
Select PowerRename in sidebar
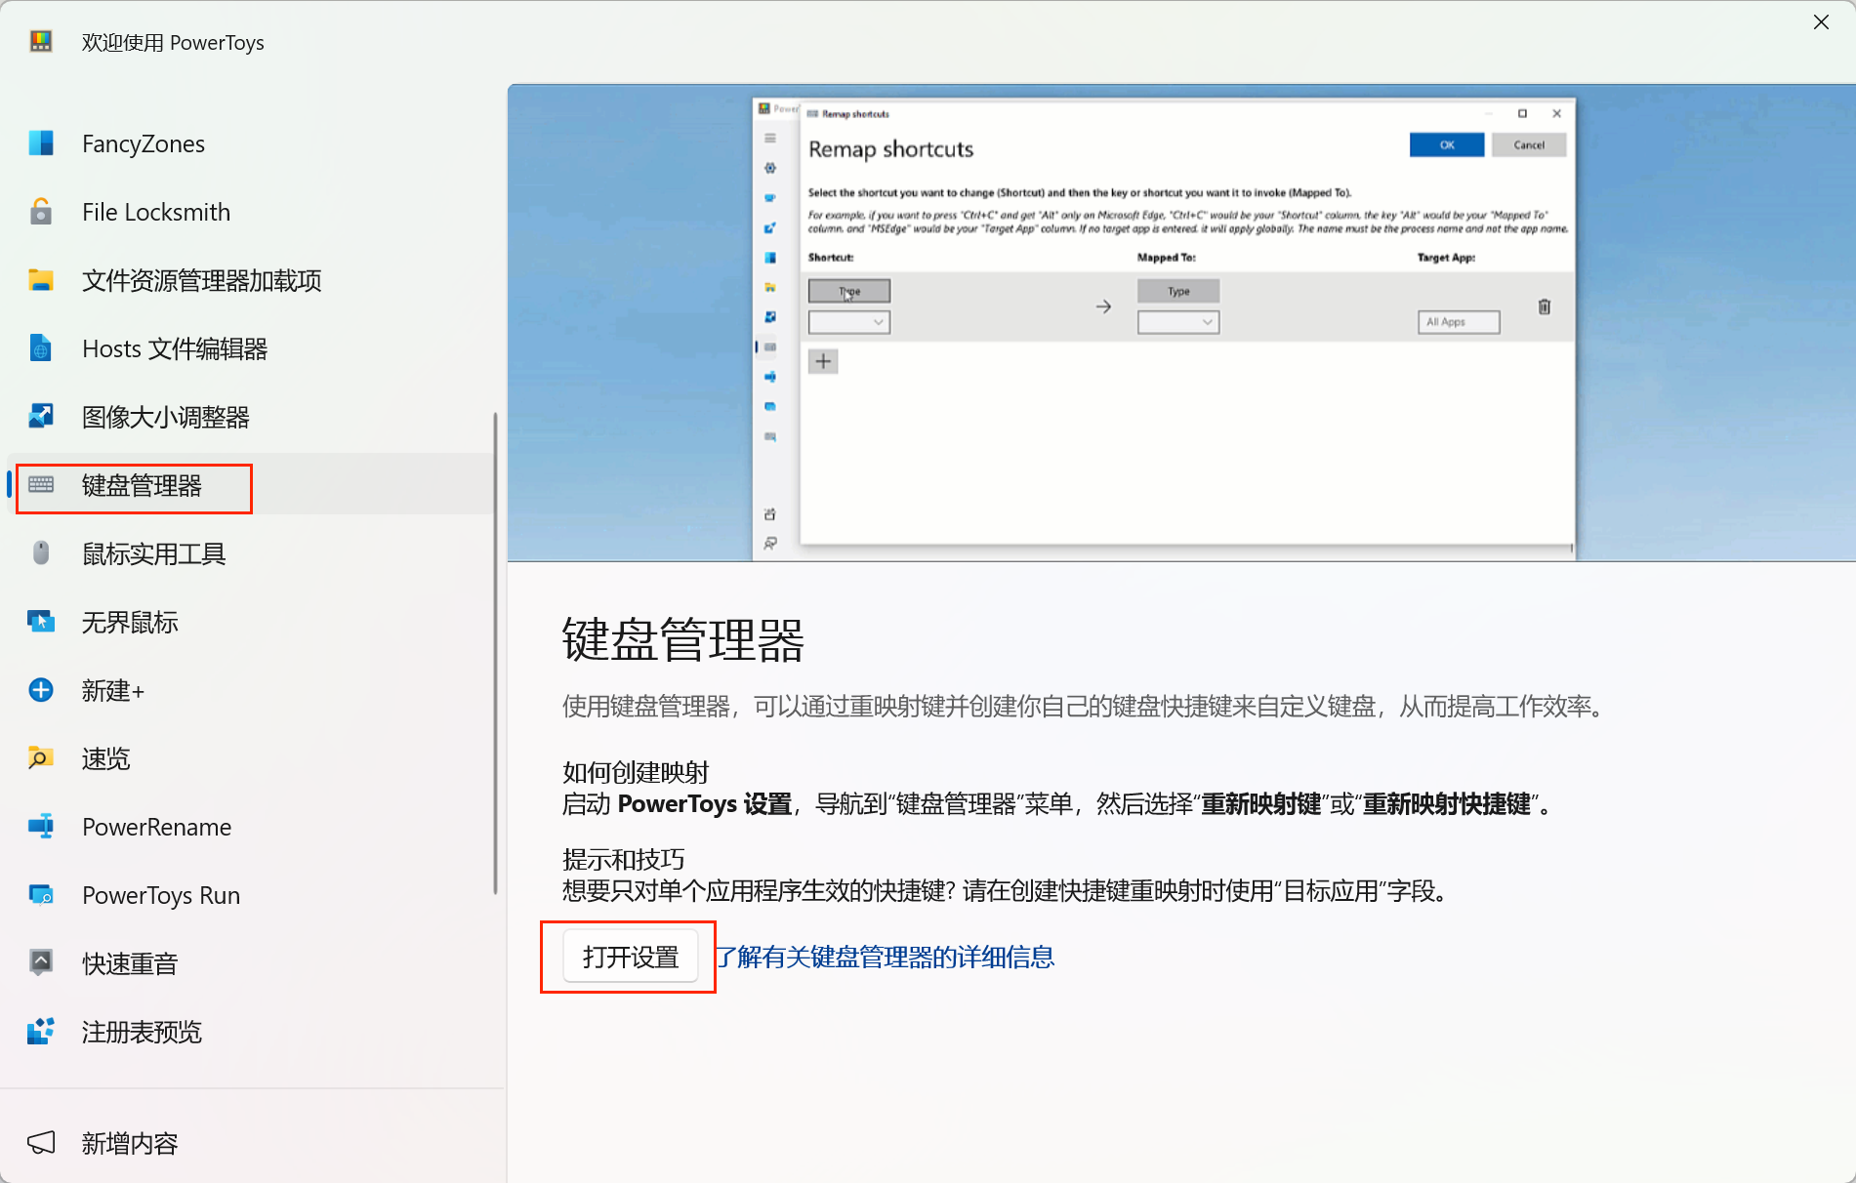[x=252, y=827]
